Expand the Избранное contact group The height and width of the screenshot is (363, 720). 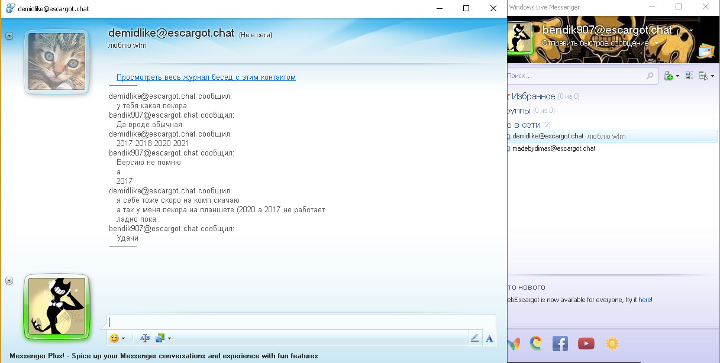coord(534,96)
